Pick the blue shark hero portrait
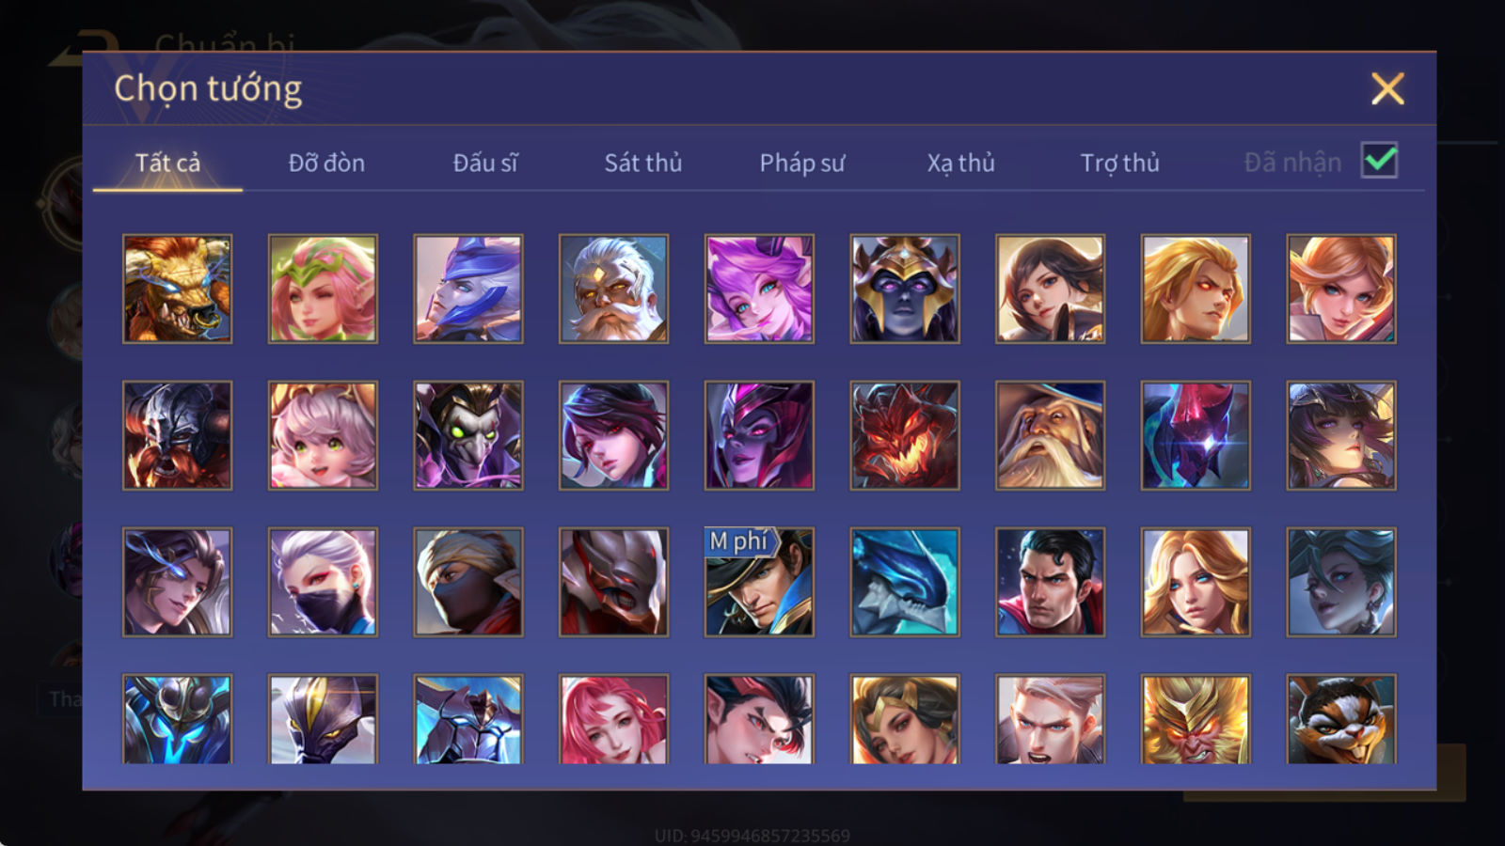The image size is (1505, 846). (905, 582)
